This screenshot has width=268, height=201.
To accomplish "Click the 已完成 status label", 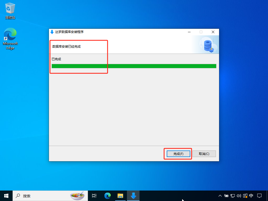I will tap(57, 59).
